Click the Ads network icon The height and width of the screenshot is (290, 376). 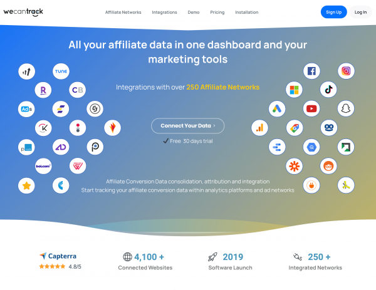26,109
